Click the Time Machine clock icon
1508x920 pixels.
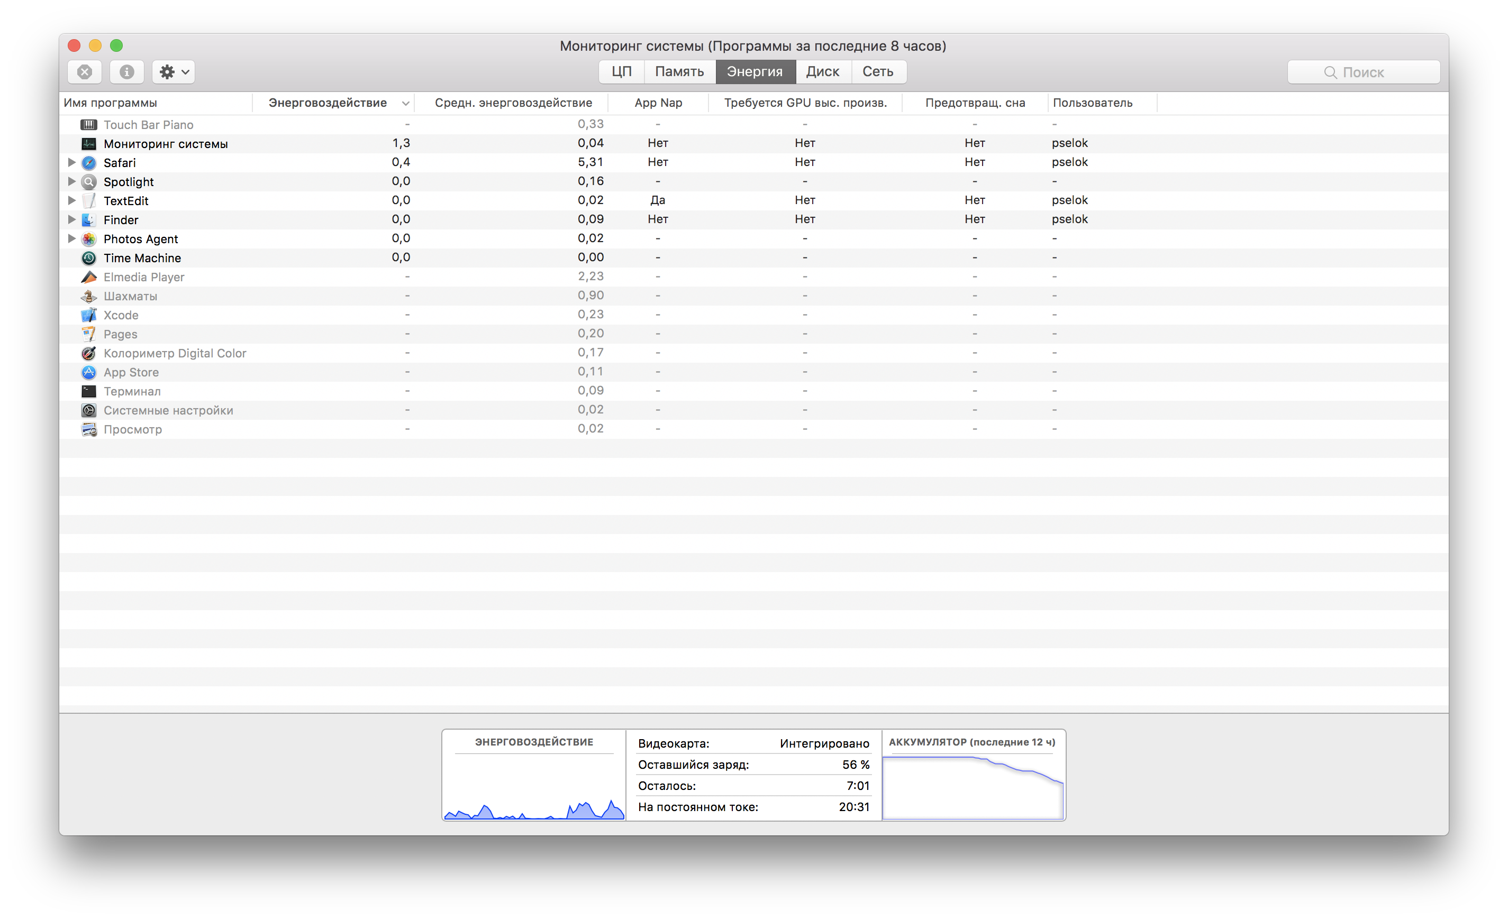click(89, 258)
